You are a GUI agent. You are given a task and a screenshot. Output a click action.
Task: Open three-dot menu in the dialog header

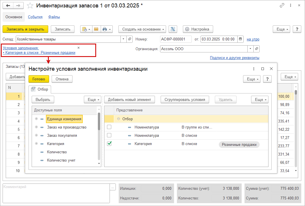(254, 69)
